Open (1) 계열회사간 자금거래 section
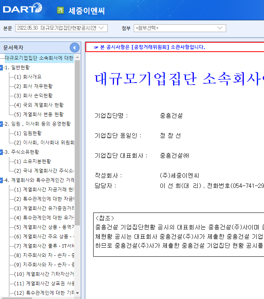 (x=44, y=189)
